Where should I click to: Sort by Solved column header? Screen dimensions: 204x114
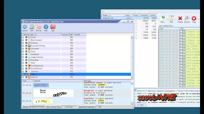click(80, 34)
